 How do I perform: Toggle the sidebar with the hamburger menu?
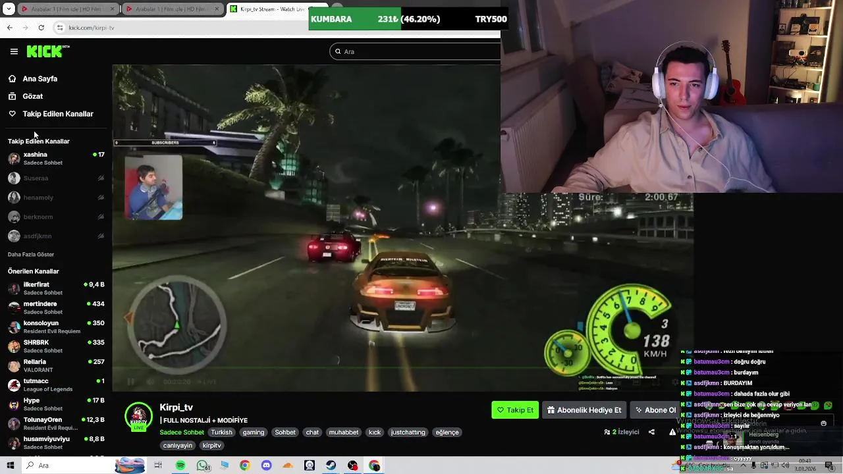[x=14, y=51]
